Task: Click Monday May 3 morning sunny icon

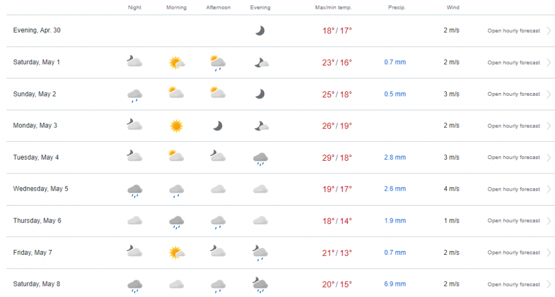Action: tap(176, 126)
